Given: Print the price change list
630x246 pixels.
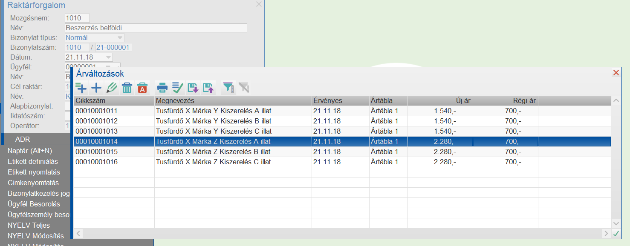Looking at the screenshot, I should (x=162, y=88).
